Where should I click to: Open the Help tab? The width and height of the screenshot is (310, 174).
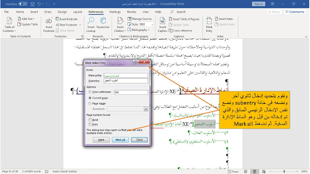158,12
